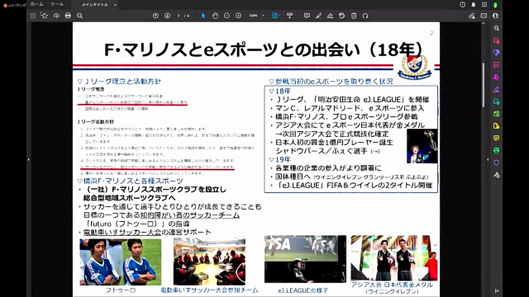Expand the left navigation pane arrow

pyautogui.click(x=29, y=159)
